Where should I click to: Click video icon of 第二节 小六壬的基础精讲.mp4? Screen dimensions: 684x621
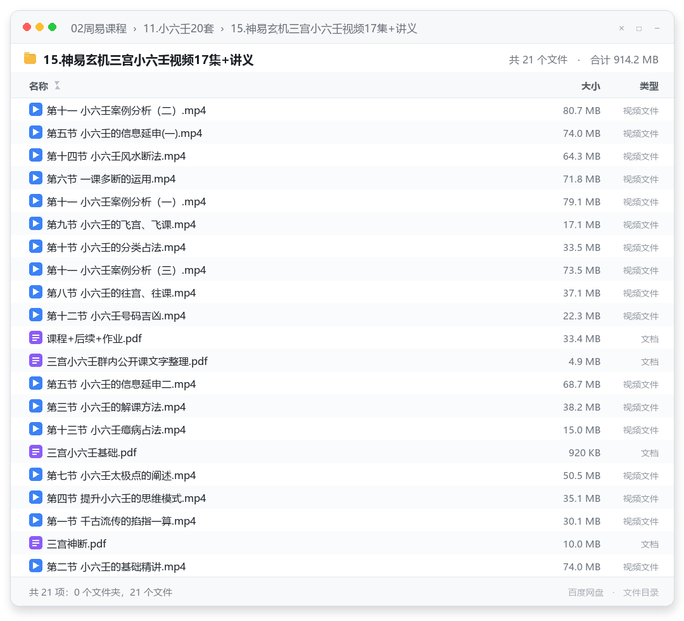(35, 566)
